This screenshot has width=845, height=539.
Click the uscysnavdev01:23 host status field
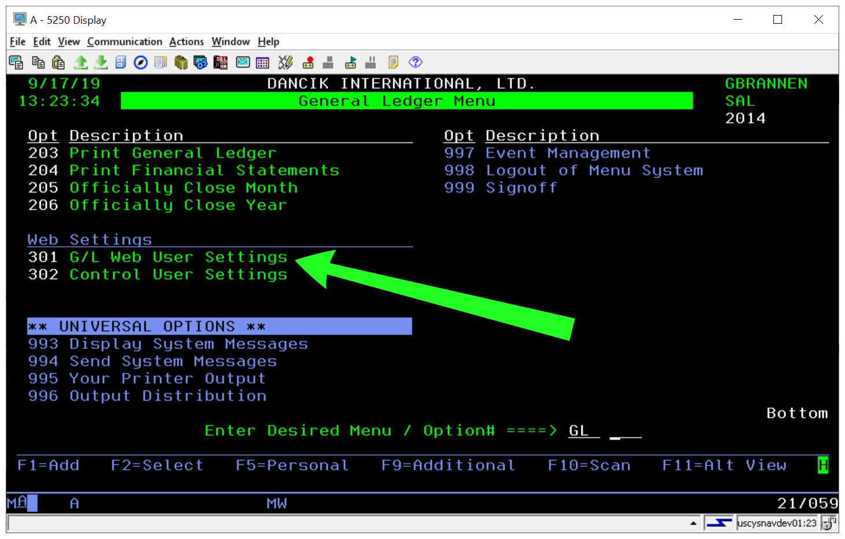tap(777, 523)
